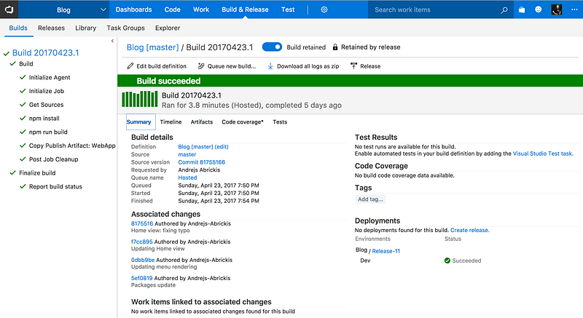
Task: Switch to the Builds tab
Action: coord(18,28)
